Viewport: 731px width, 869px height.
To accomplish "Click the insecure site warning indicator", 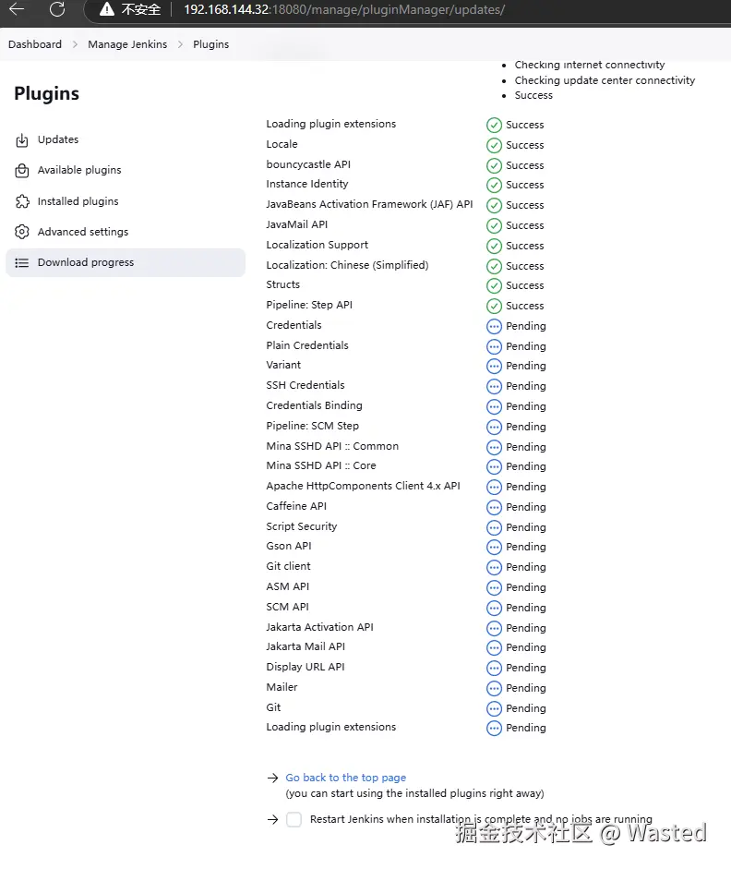I will pos(129,10).
